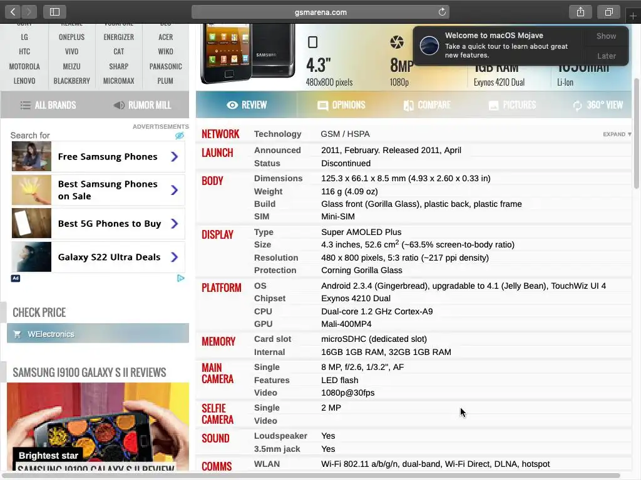Click the Galaxy S II phone image
This screenshot has width=641, height=480.
247,53
